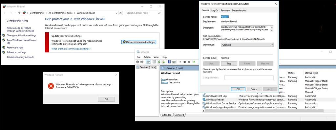Click Use recommended settings button

[x=139, y=42]
